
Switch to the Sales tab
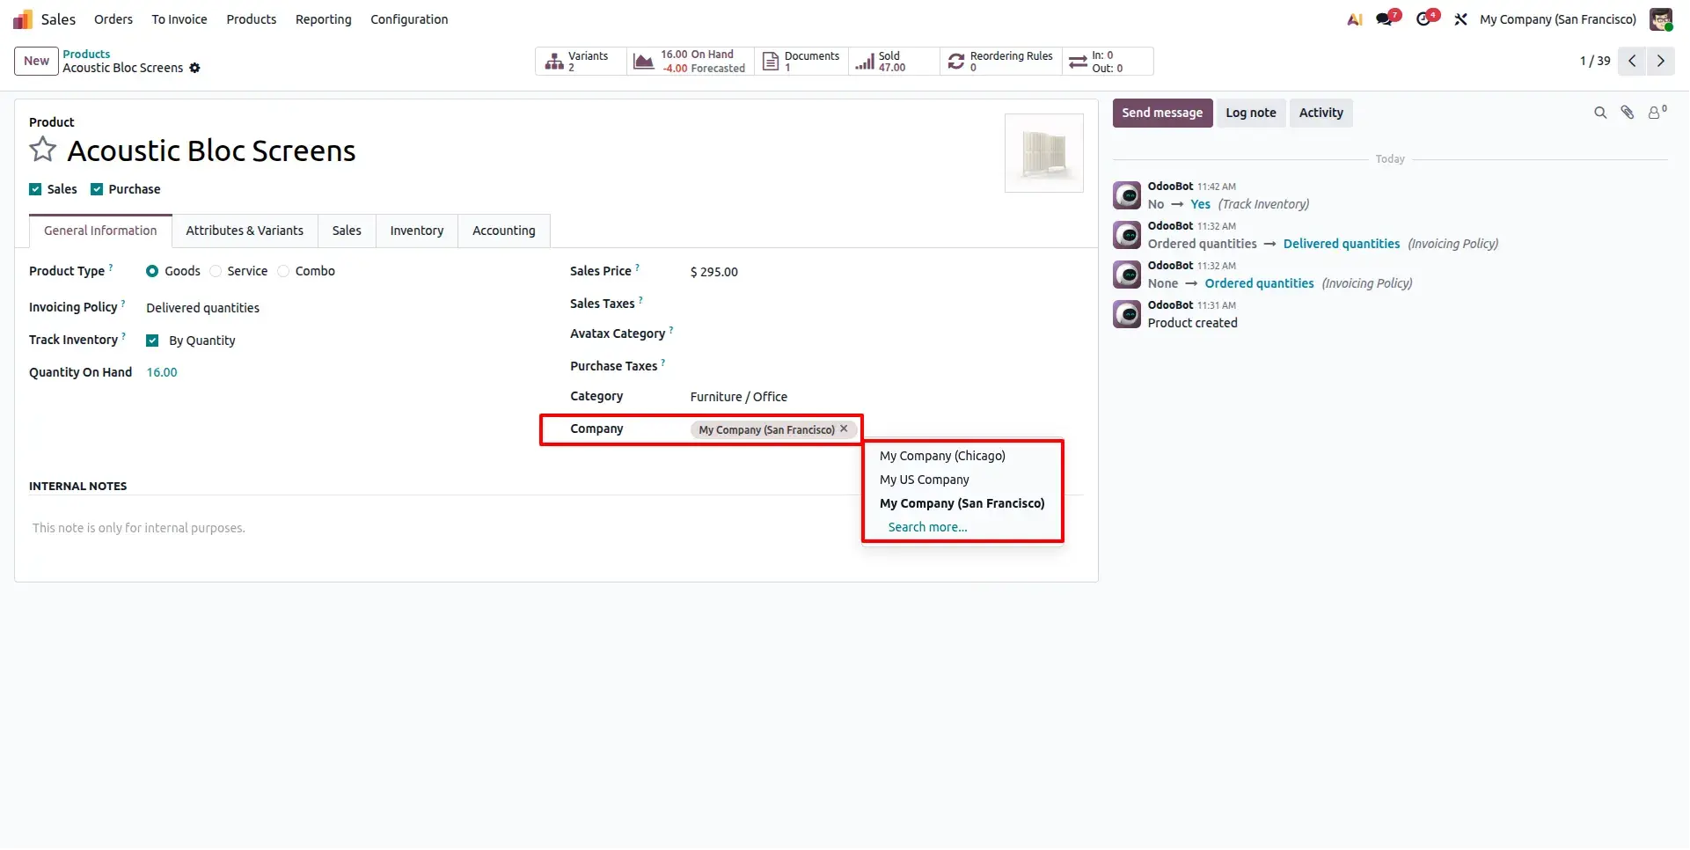point(347,231)
